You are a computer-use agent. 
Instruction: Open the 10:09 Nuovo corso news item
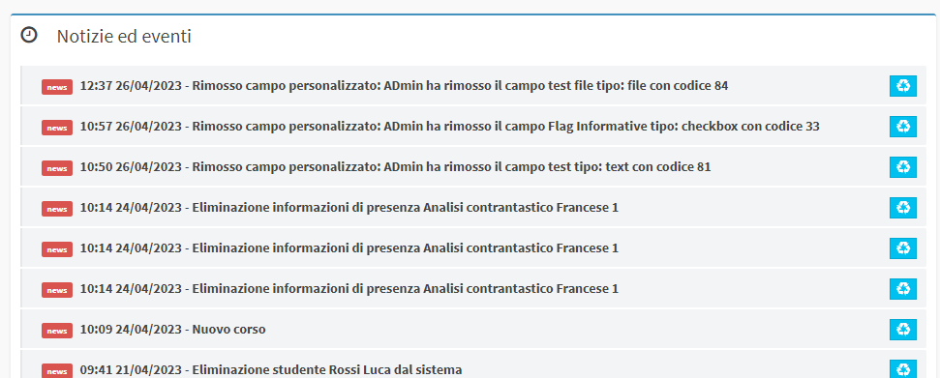[x=172, y=330]
